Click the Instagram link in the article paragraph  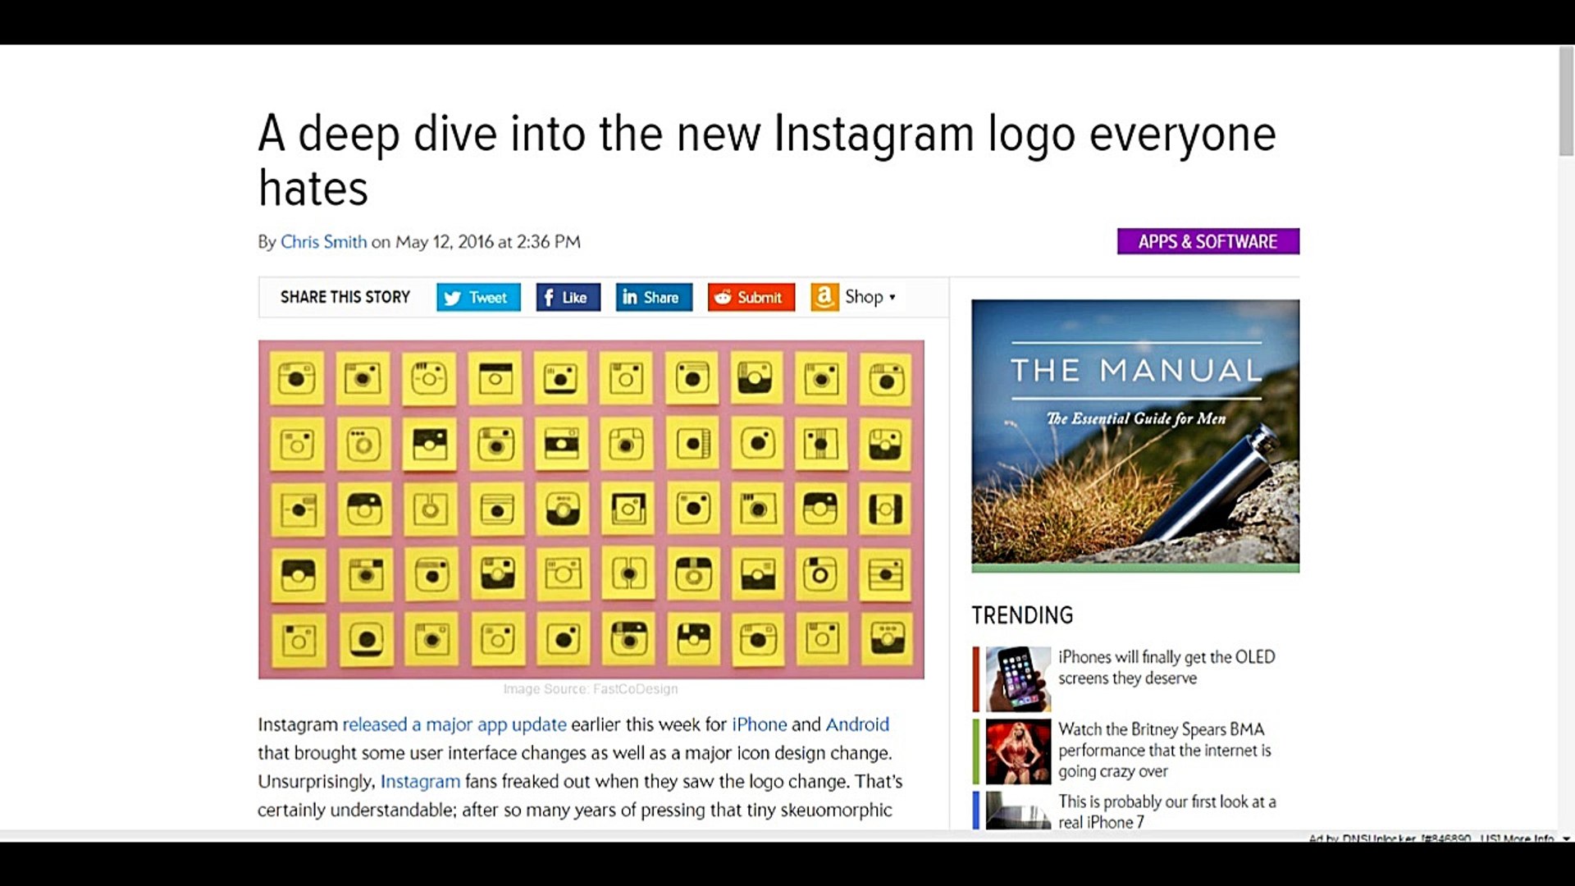pyautogui.click(x=420, y=781)
